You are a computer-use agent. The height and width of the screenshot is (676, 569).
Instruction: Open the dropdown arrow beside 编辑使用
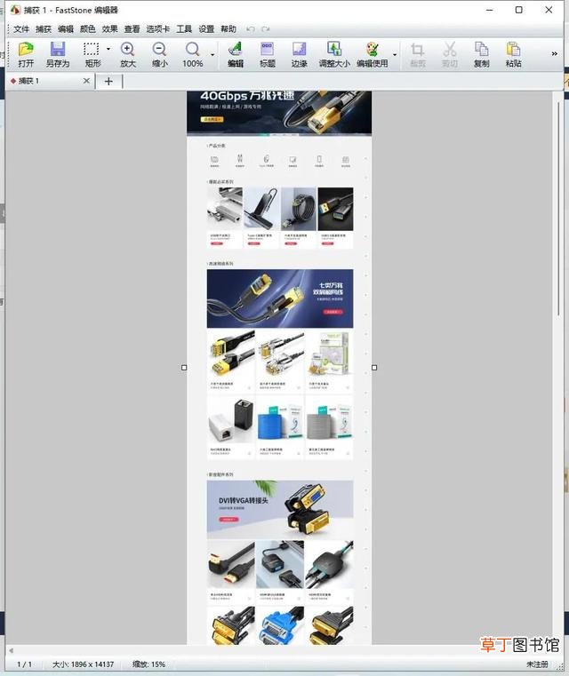click(395, 55)
